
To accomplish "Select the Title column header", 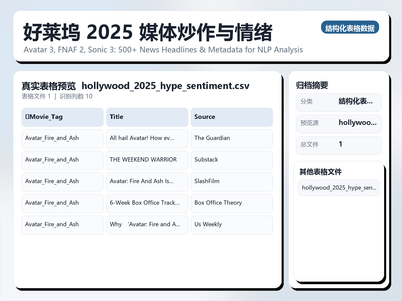I will (147, 117).
